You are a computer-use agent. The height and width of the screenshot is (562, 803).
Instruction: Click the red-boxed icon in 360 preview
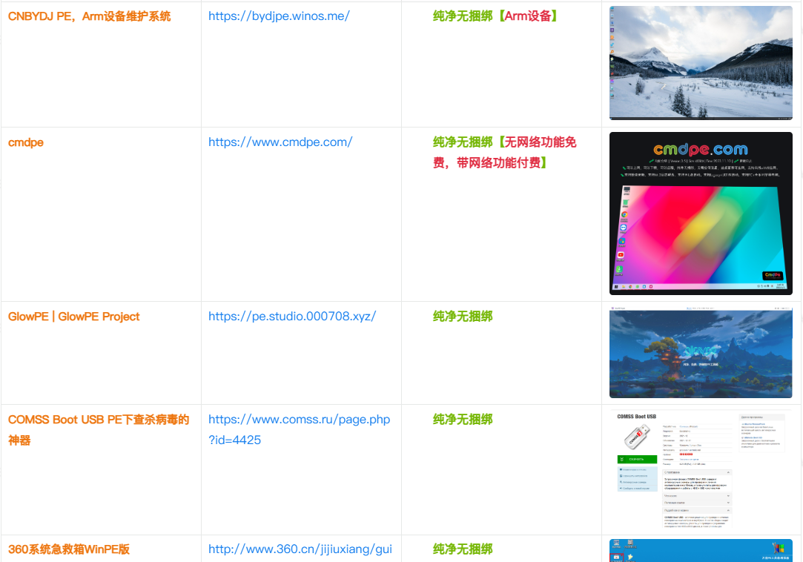pyautogui.click(x=616, y=556)
